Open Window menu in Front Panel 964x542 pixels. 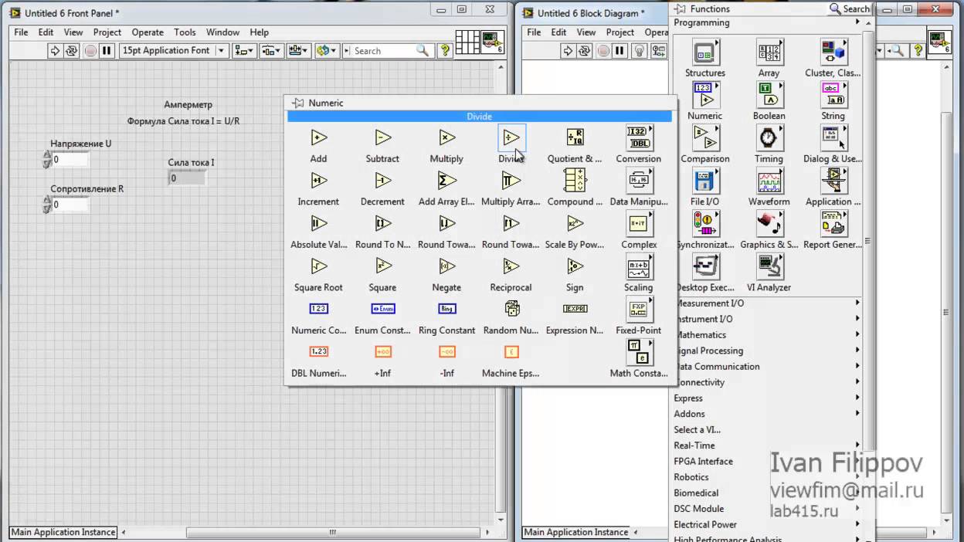(222, 32)
